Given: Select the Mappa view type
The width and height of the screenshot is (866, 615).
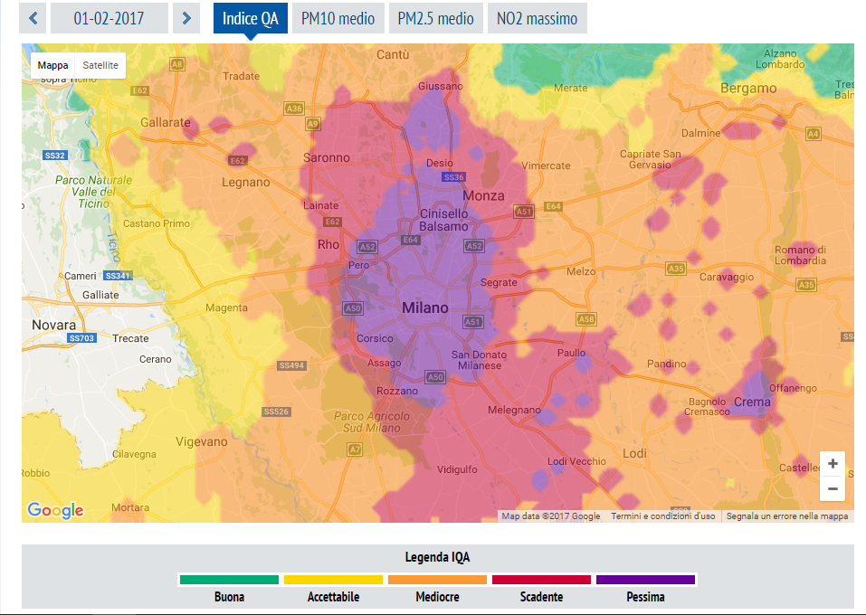Looking at the screenshot, I should [x=53, y=65].
